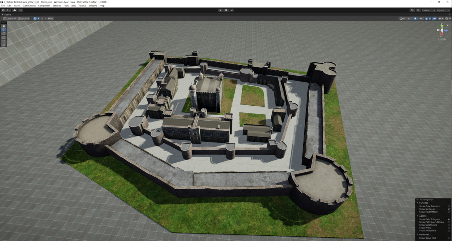Enable Show HeightMesh in AI Navigation

click(448, 212)
